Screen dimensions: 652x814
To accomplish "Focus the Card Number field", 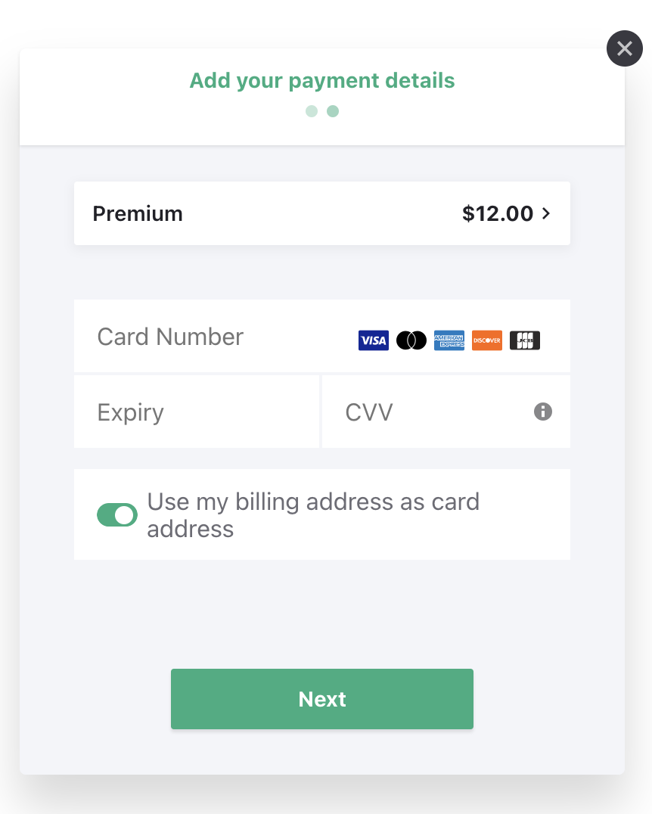I will point(322,337).
